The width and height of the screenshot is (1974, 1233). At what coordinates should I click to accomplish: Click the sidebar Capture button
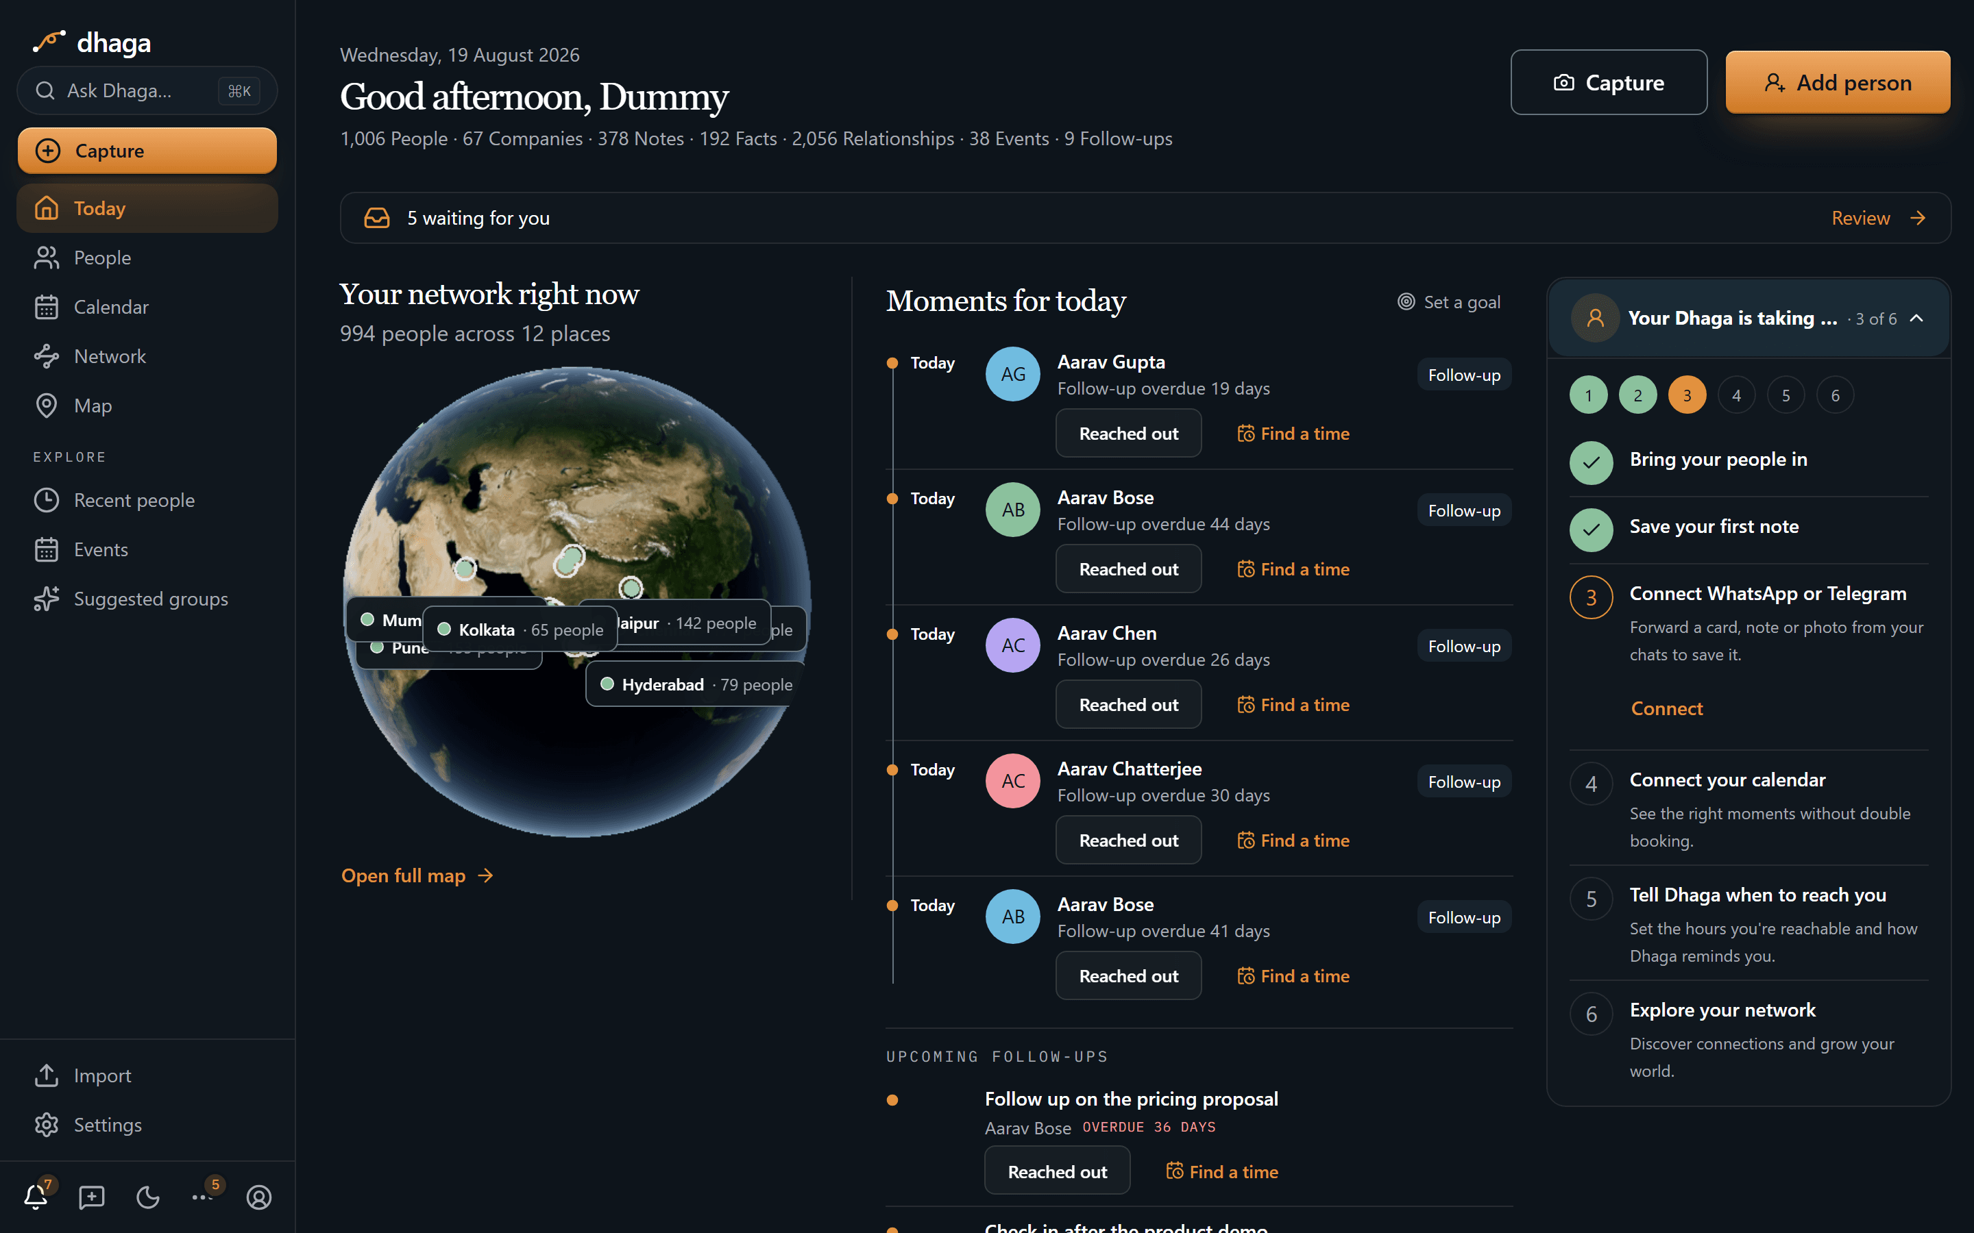147,151
